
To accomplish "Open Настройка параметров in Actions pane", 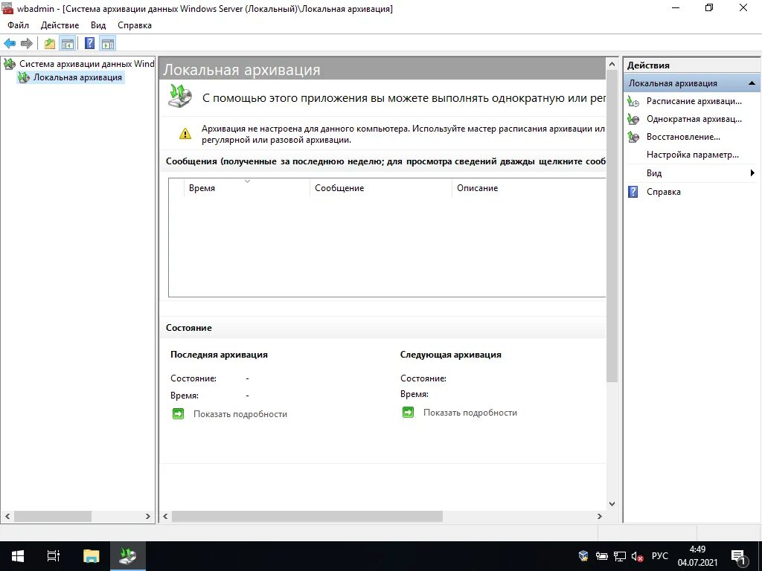I will click(x=694, y=155).
